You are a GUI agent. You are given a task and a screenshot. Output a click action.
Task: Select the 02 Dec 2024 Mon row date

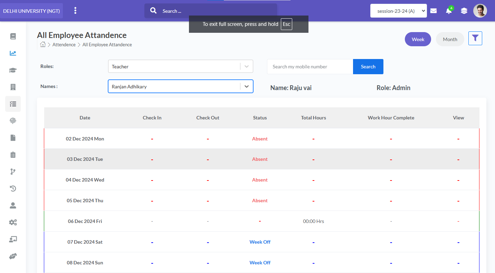(x=85, y=139)
